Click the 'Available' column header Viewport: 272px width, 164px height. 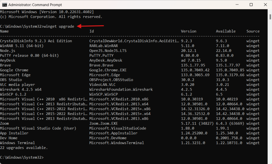pyautogui.click(x=226, y=31)
